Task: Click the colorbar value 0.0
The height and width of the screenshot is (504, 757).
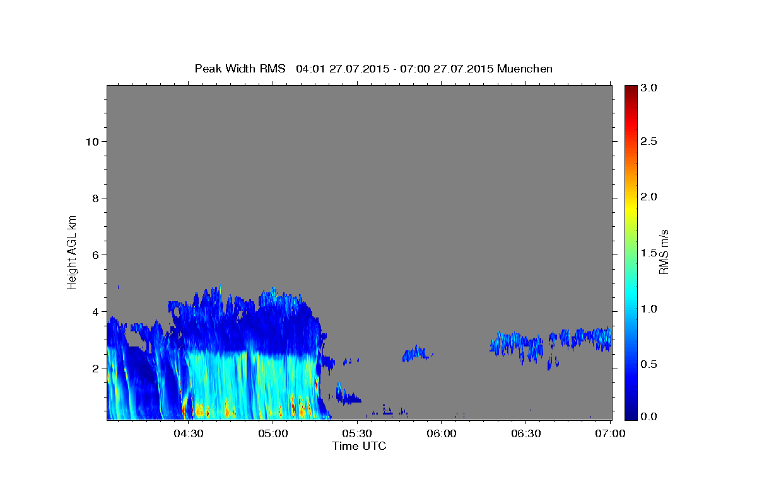Action: (x=649, y=416)
